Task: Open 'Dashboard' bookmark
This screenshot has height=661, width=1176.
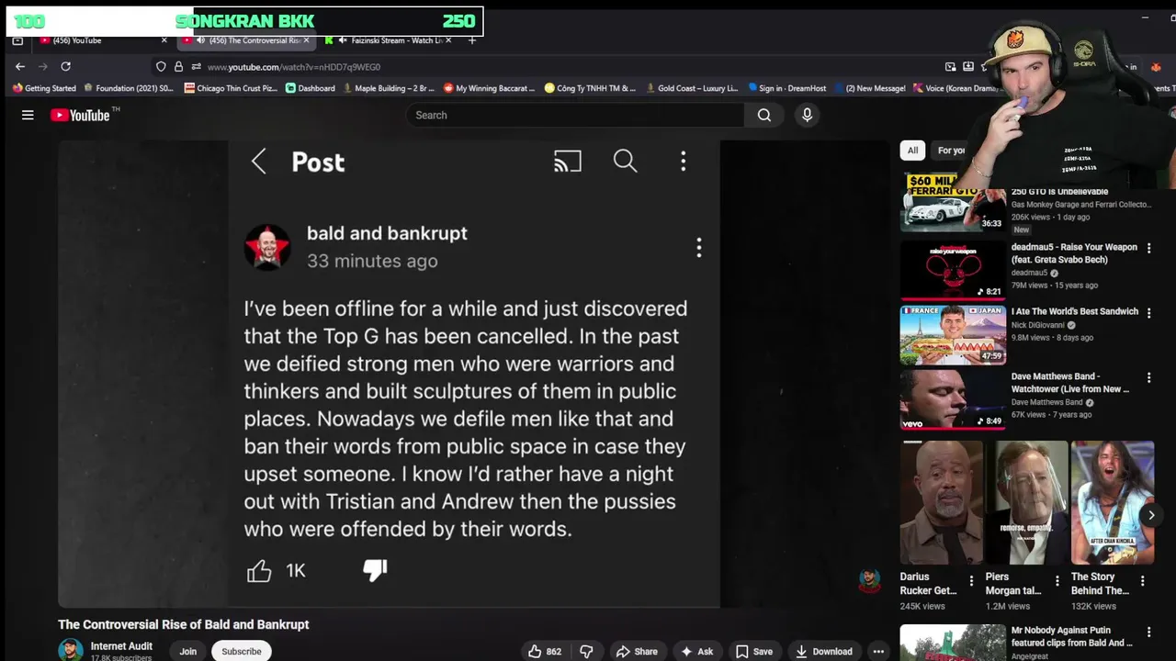Action: 311,88
